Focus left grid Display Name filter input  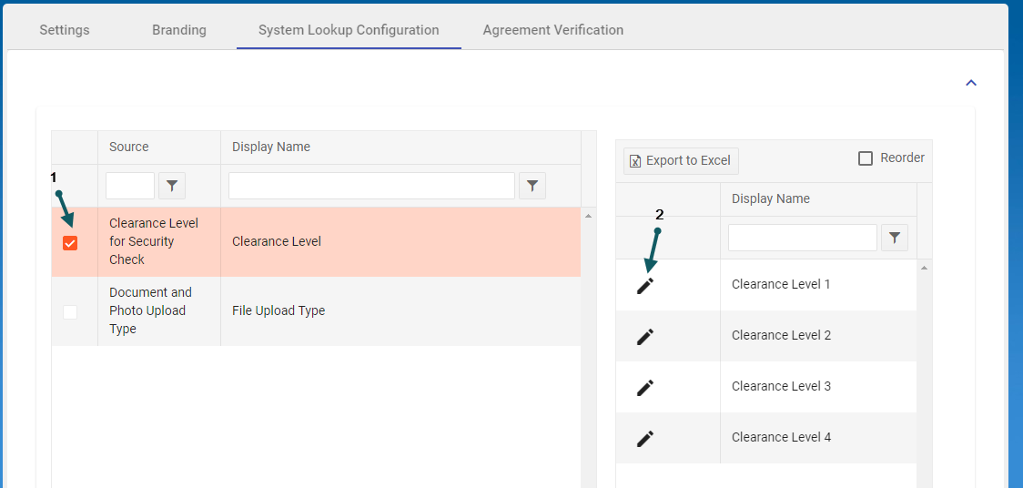pos(371,187)
